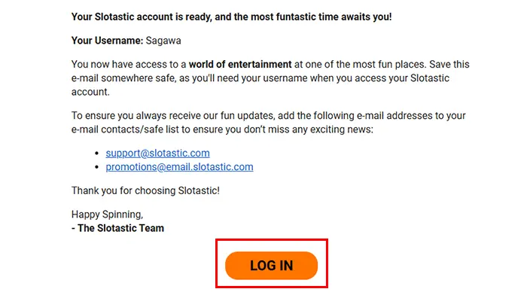Screen dimensions: 527x301
Task: Click the orange LOG IN button
Action: click(271, 266)
